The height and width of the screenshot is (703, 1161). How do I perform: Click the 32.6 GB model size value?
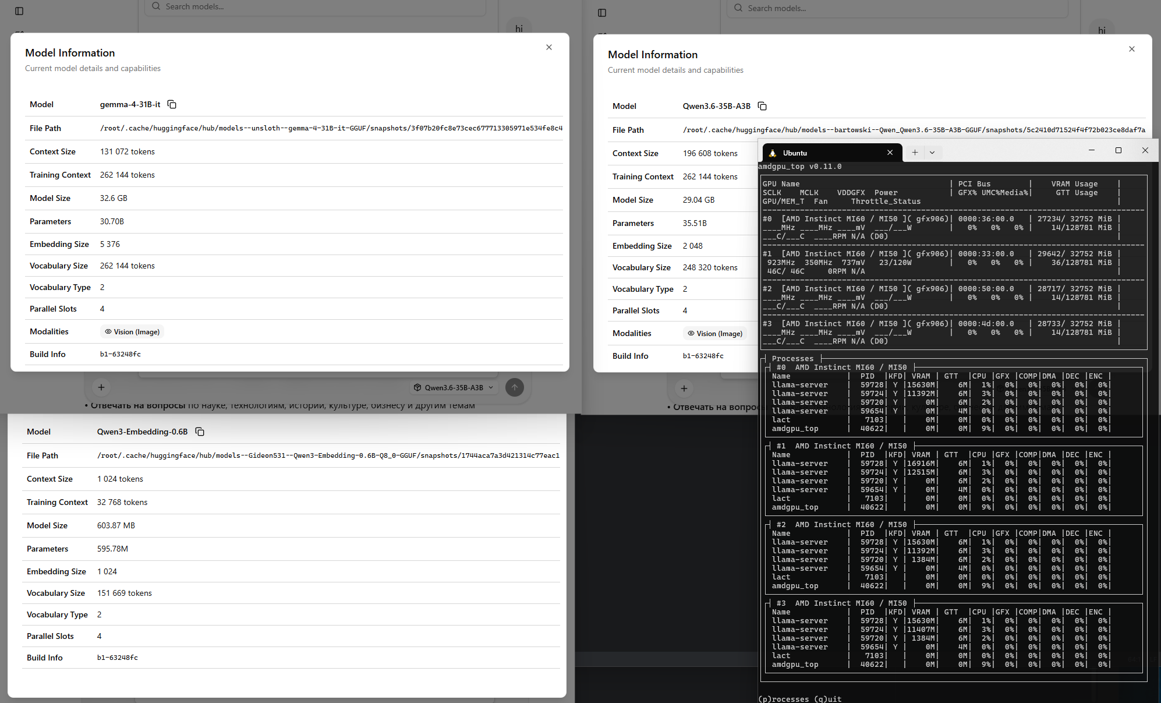pyautogui.click(x=114, y=198)
